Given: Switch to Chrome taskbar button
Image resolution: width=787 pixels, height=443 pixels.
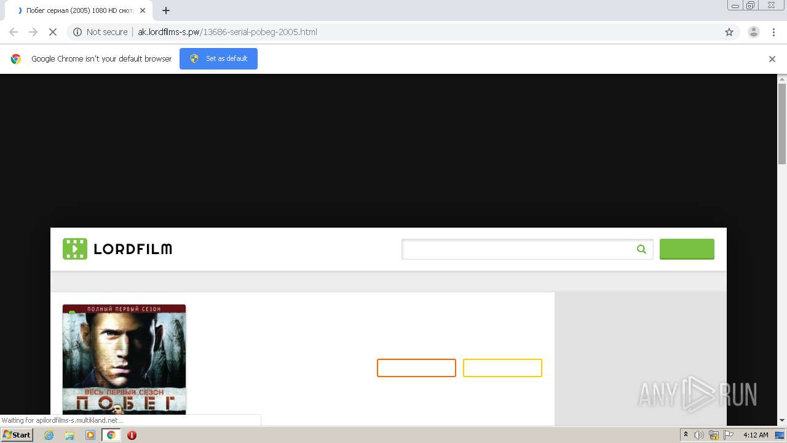Looking at the screenshot, I should tap(111, 435).
